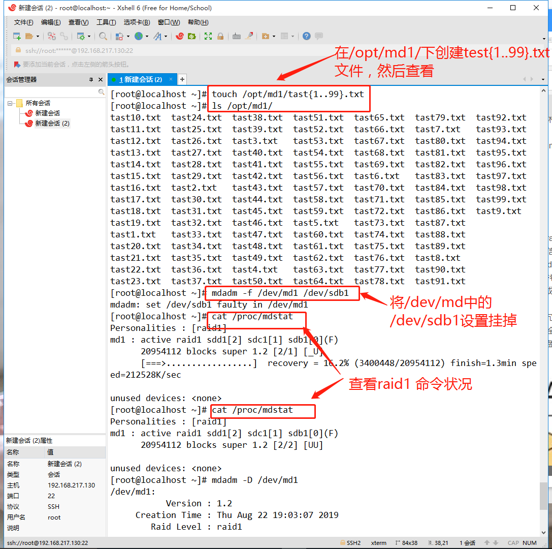This screenshot has height=549, width=552.
Task: Click the Reconnect chain-link icon
Action: point(63,36)
